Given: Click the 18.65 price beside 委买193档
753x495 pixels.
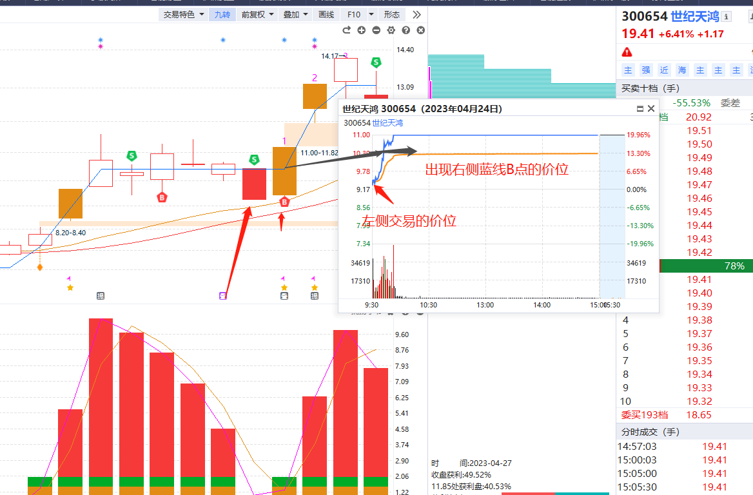Looking at the screenshot, I should 699,415.
